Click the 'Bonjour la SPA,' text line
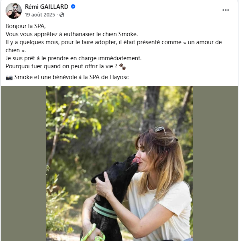This screenshot has width=239, height=241. pyautogui.click(x=26, y=26)
